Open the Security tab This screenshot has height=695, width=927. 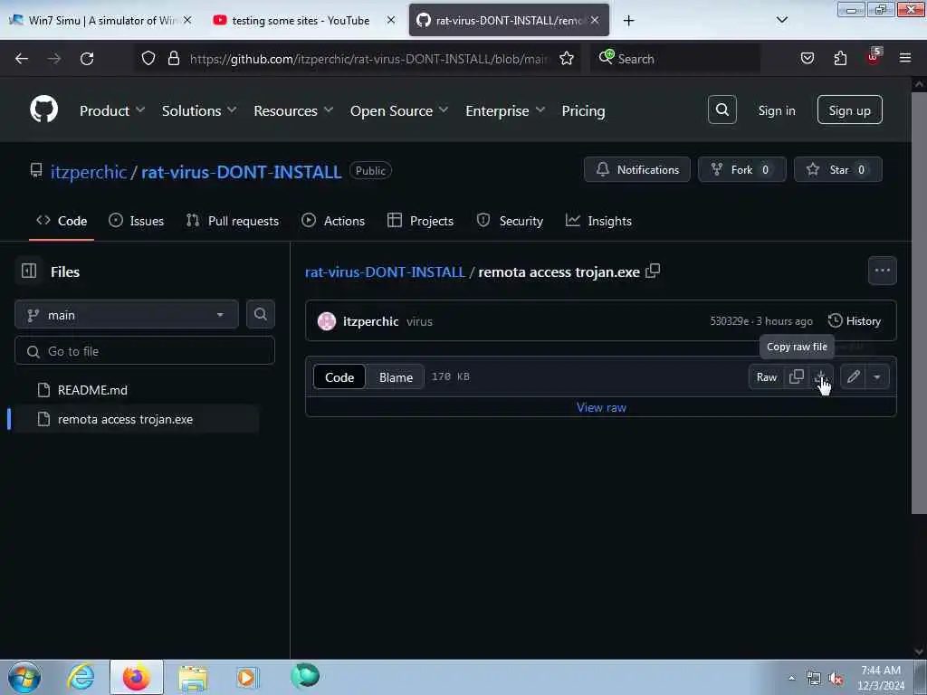pyautogui.click(x=510, y=221)
